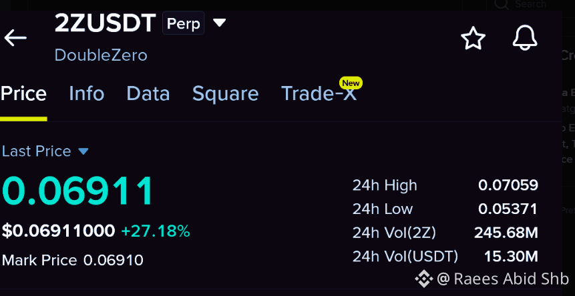Screen dimensions: 575x296
Task: Click the Perp contract type label
Action: [x=184, y=23]
